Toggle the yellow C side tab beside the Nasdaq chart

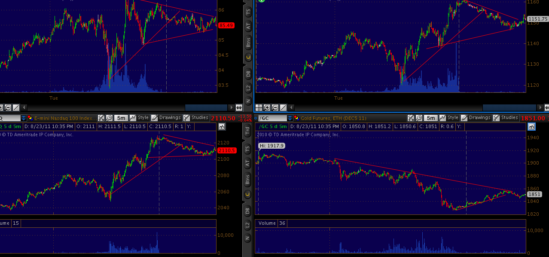248,194
